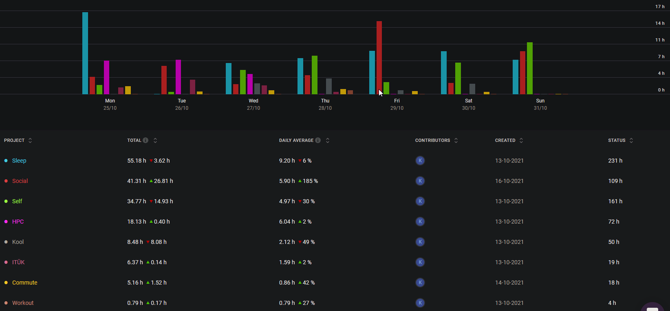Open the Self project
Viewport: 670px width, 311px height.
tap(17, 201)
